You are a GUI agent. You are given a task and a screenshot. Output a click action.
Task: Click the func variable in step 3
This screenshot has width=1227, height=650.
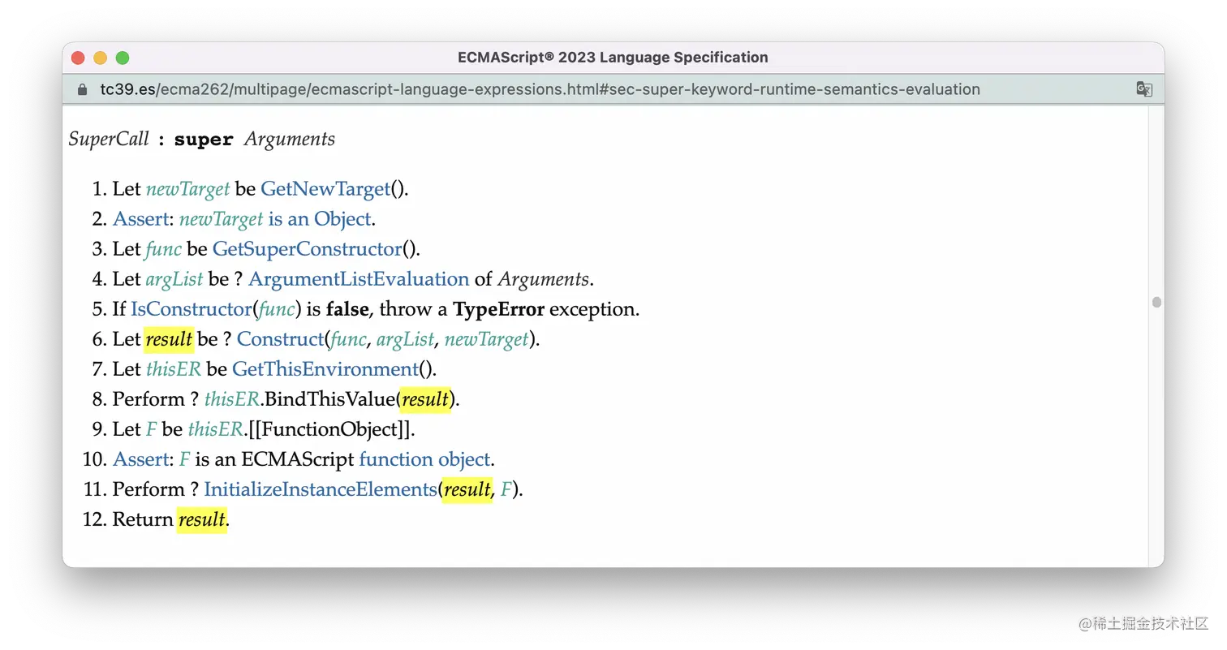pos(163,249)
